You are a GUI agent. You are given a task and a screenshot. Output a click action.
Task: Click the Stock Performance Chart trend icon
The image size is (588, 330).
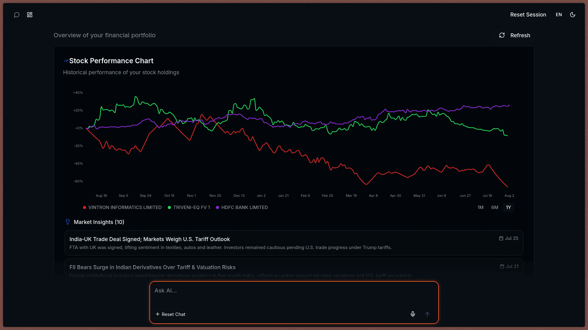(66, 61)
